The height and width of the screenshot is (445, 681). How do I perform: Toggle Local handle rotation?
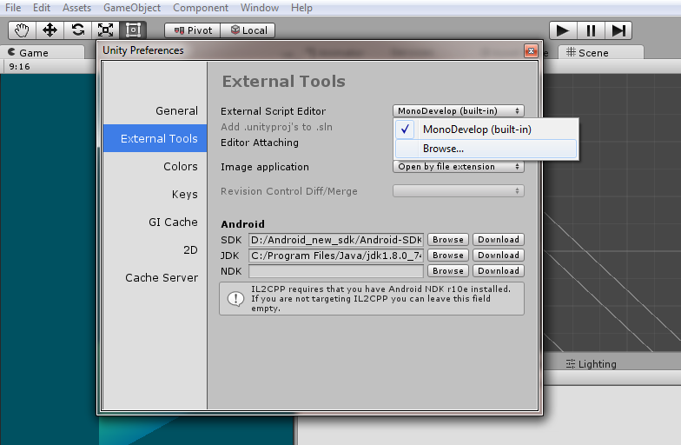click(248, 30)
